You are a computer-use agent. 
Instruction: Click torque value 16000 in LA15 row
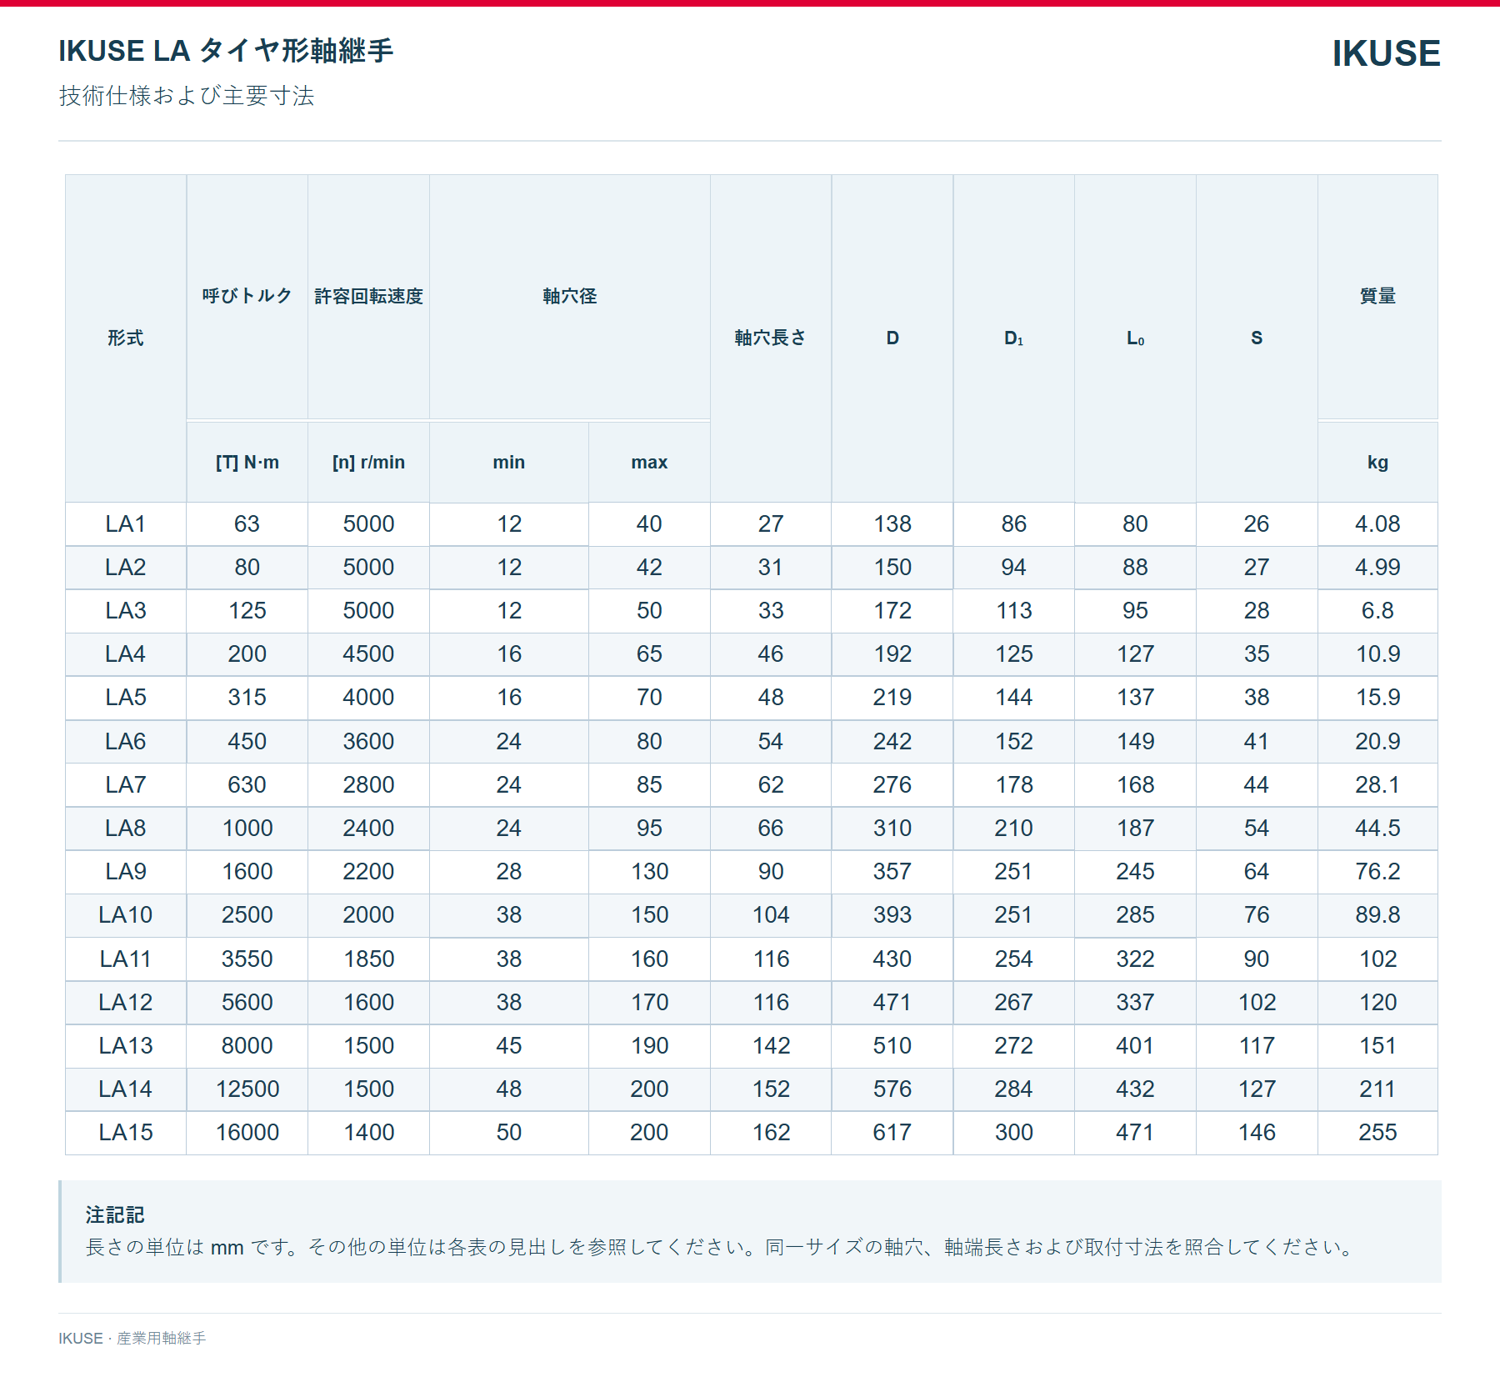pos(247,1132)
